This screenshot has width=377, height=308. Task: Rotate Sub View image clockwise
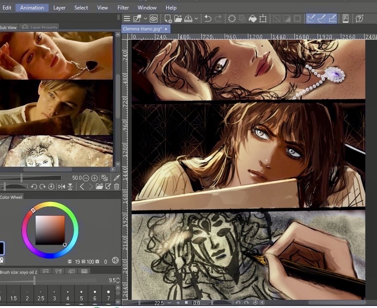pos(42,187)
